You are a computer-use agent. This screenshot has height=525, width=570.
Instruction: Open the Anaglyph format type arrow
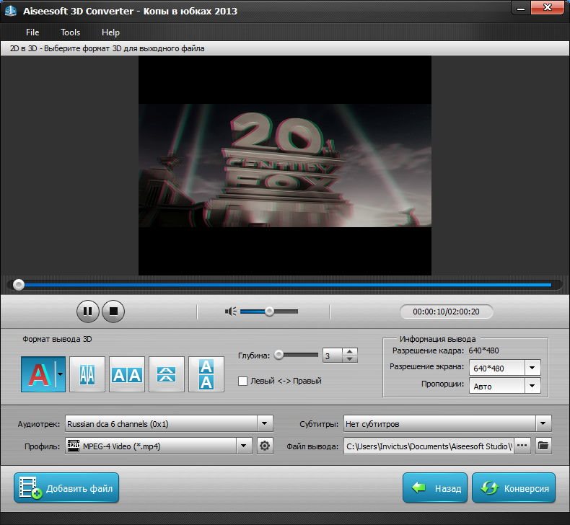[61, 374]
